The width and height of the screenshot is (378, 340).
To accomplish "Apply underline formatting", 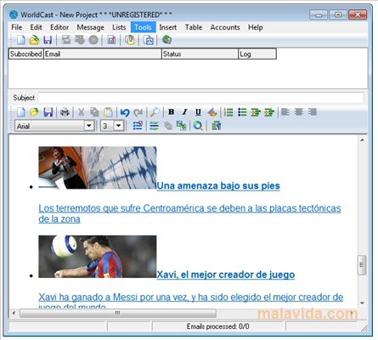I will [198, 112].
